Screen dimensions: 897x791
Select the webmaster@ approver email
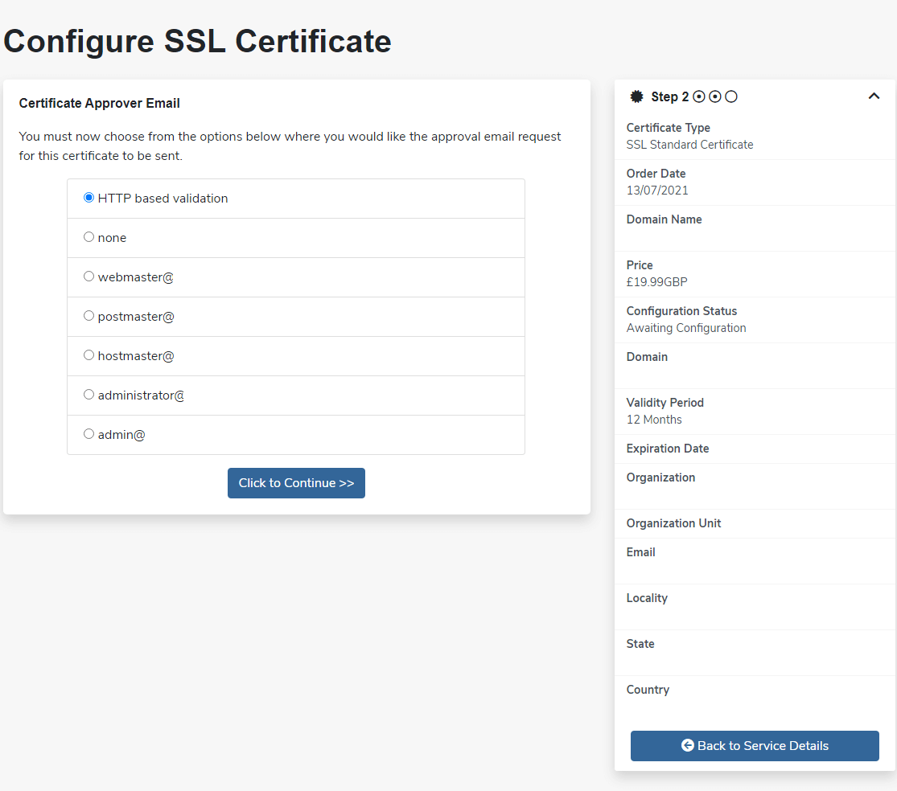click(88, 276)
